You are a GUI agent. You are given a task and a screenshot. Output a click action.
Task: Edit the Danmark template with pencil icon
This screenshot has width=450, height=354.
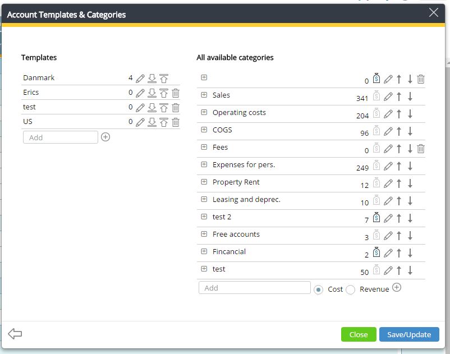140,79
